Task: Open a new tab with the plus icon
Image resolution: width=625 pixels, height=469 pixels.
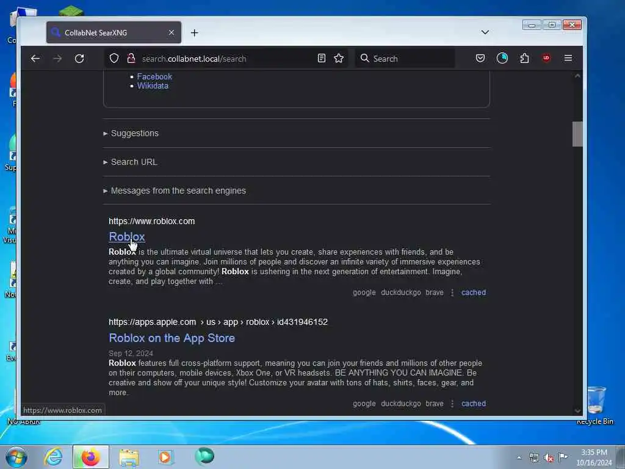Action: [x=195, y=33]
